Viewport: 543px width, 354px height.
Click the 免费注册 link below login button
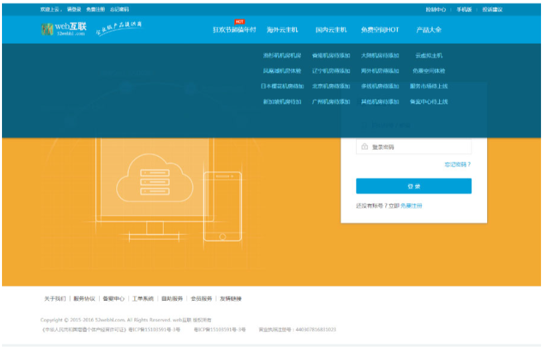[411, 206]
